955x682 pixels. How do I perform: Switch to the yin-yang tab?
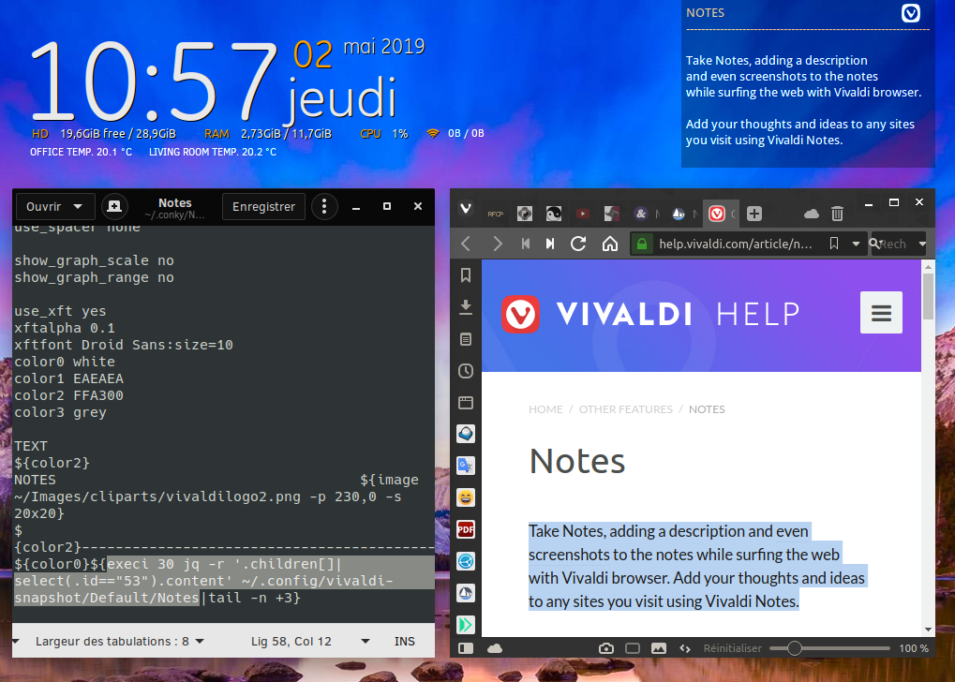tap(554, 214)
